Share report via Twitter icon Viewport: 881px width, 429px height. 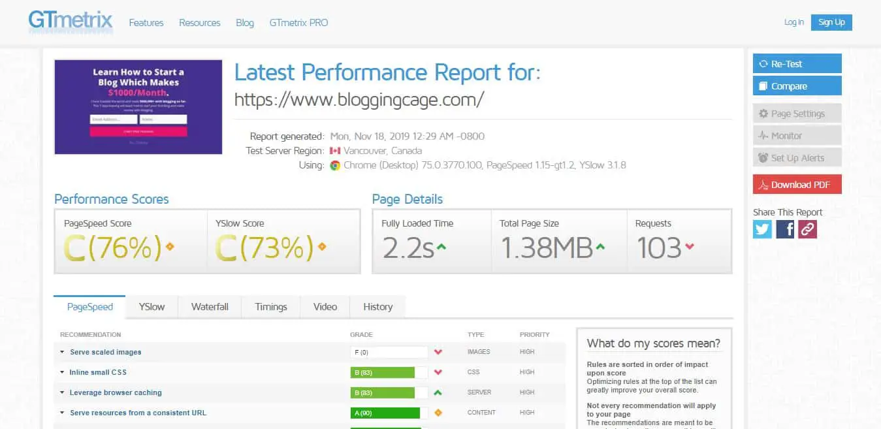coord(762,229)
